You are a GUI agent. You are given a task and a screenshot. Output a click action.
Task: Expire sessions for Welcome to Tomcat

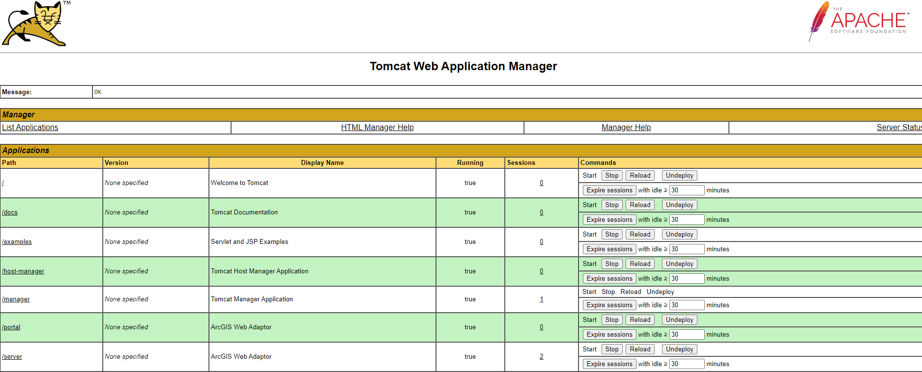(609, 190)
